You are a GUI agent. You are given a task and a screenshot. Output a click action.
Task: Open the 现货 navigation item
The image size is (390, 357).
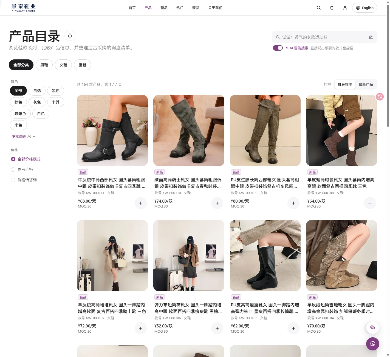click(x=196, y=8)
